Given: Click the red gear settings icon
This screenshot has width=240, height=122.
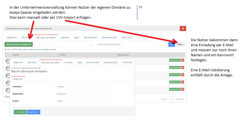Looking at the screenshot, I should pos(183,28).
